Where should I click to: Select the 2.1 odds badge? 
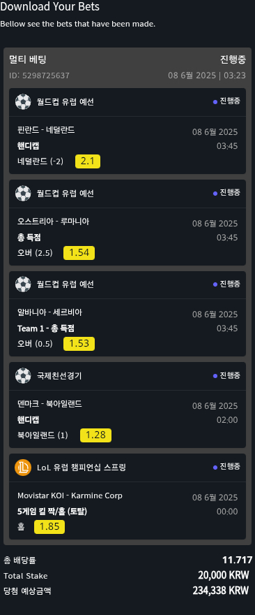coord(88,161)
